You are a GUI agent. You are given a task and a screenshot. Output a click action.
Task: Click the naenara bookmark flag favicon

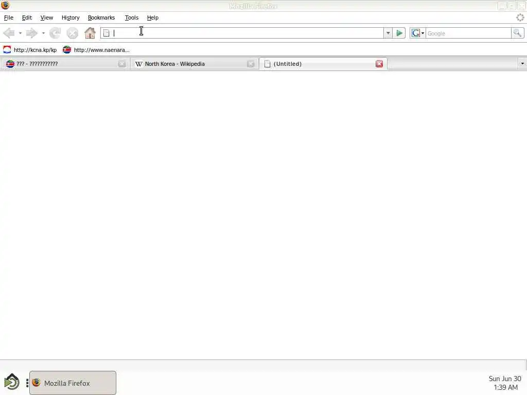[x=66, y=50]
